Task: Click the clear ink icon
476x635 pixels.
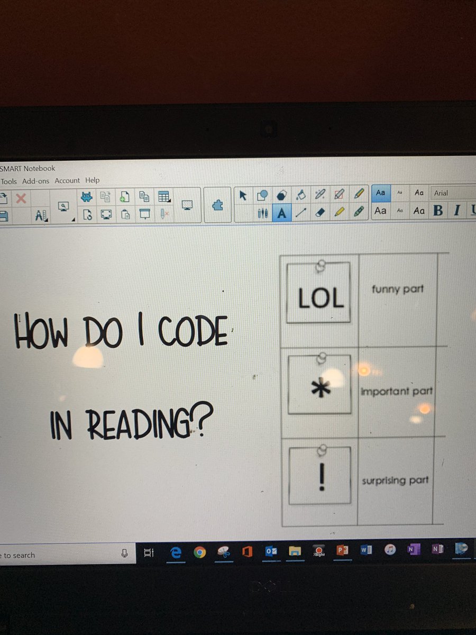Action: click(x=164, y=214)
